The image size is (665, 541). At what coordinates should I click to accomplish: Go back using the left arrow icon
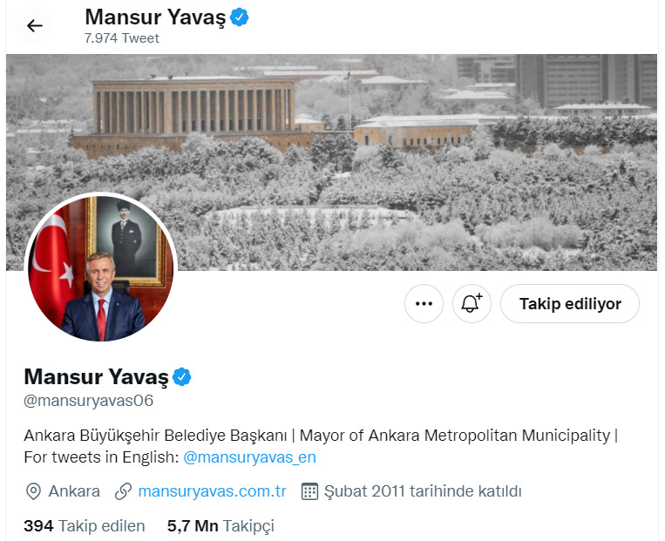coord(34,26)
